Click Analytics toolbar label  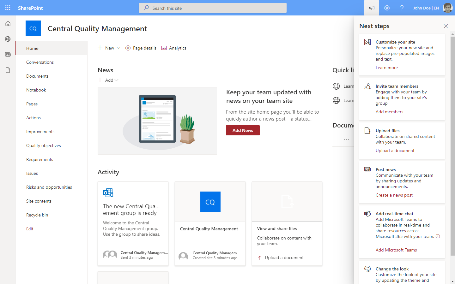pyautogui.click(x=178, y=48)
